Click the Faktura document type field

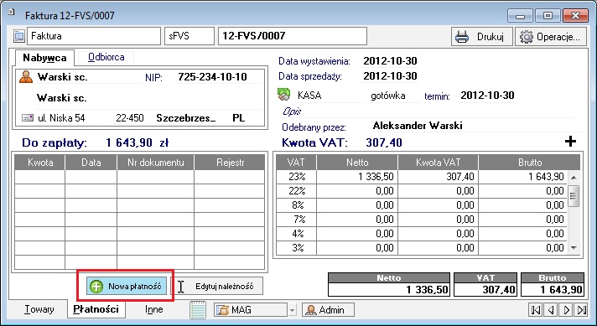coord(94,36)
